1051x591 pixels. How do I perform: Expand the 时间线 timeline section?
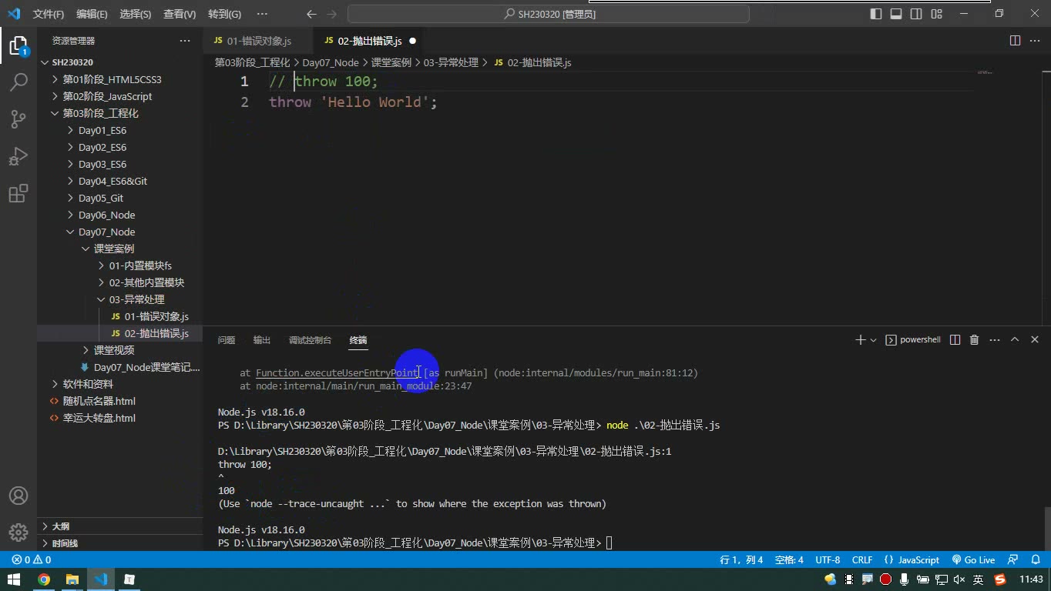pyautogui.click(x=119, y=543)
